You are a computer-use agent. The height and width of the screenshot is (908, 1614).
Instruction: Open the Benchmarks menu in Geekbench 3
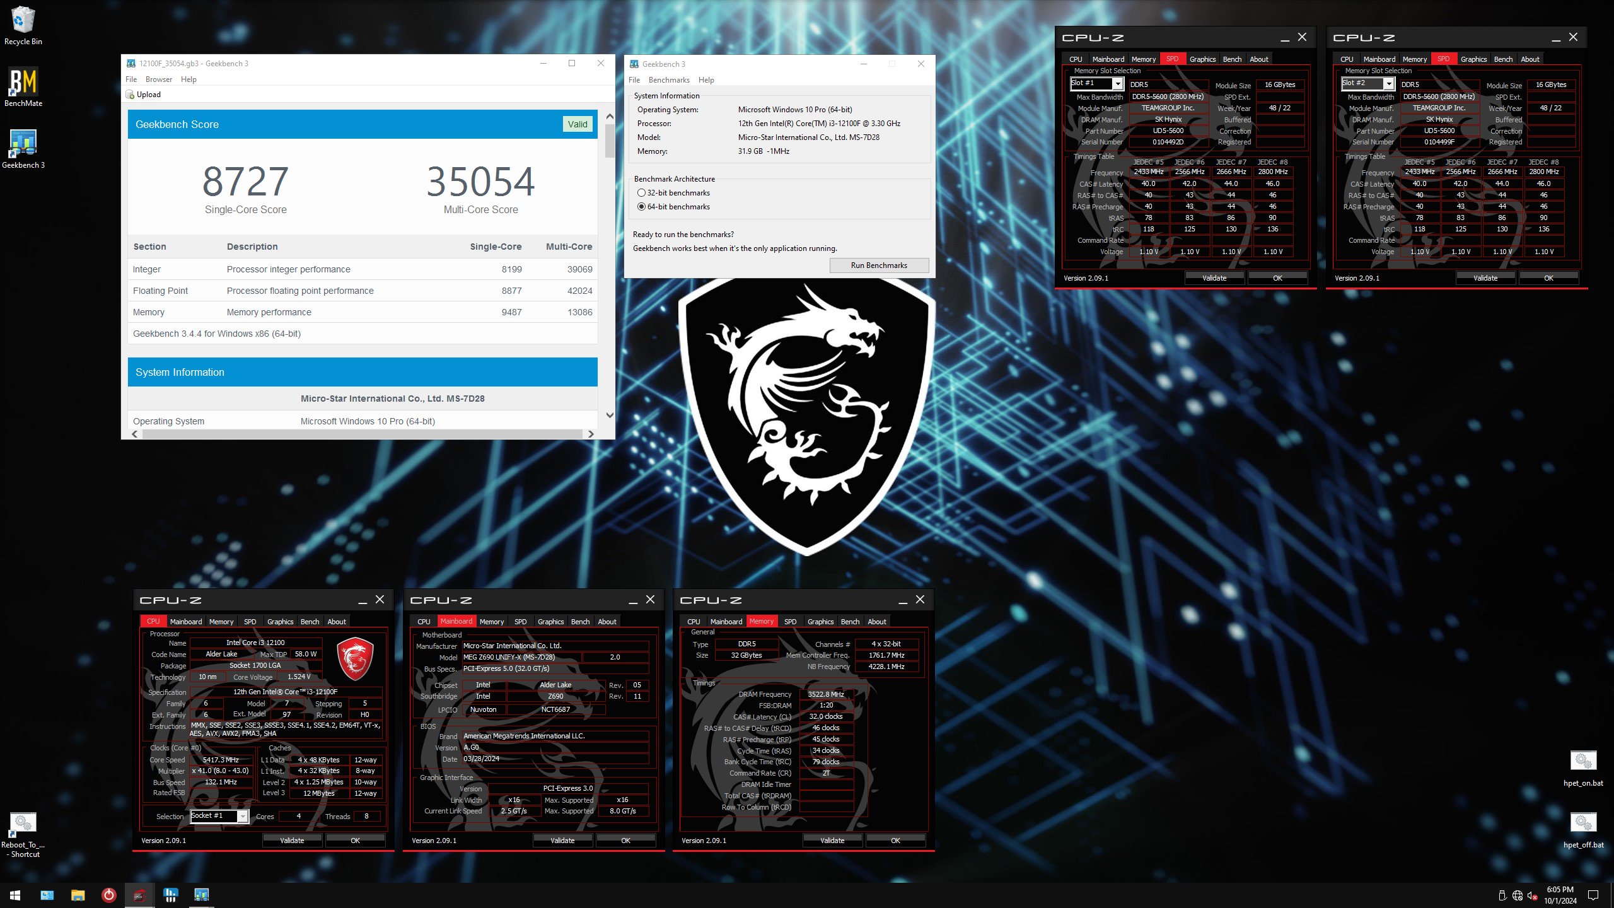click(x=669, y=80)
